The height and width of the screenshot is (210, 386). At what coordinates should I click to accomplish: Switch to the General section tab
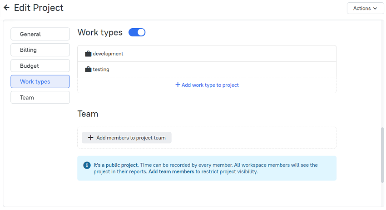click(x=40, y=34)
